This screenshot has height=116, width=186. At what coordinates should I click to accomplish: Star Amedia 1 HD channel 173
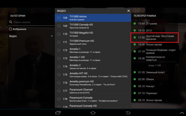point(59,58)
